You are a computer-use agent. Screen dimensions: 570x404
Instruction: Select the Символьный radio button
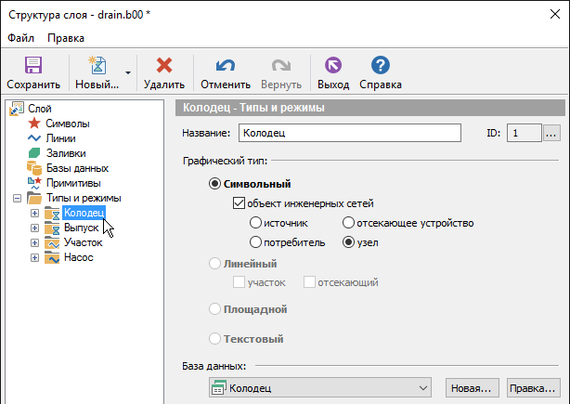(214, 184)
